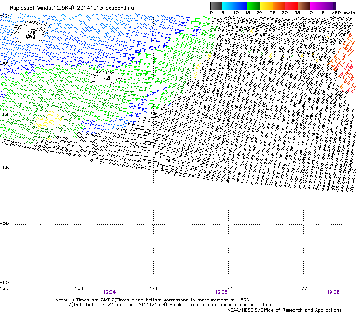357x313 pixels.
Task: Click the 'Rapidsact Winds(12.5KM) 20141213 descending' title
Action: point(72,8)
